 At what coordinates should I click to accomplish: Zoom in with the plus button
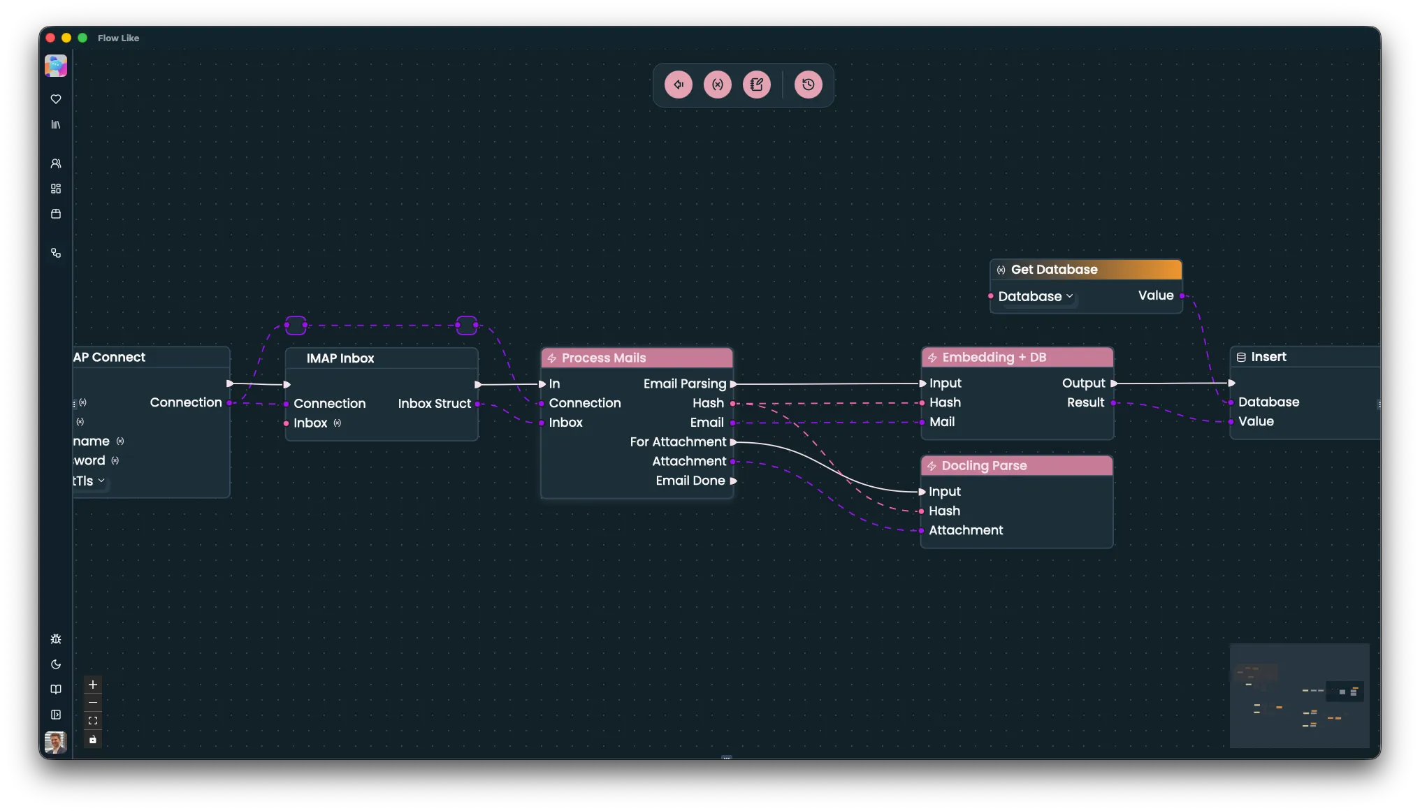(93, 685)
